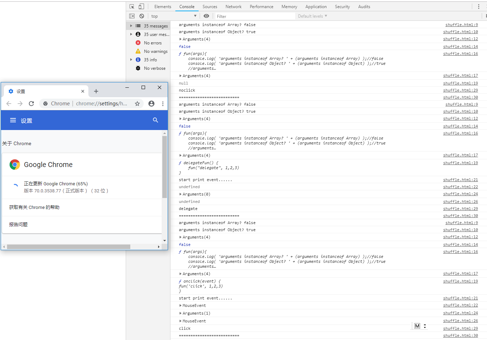This screenshot has height=340, width=487.
Task: Reload the Chrome settings page
Action: pos(31,104)
